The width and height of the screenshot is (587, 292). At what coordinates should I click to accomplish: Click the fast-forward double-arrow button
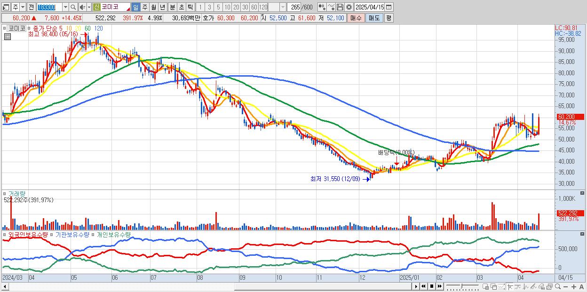click(440, 286)
